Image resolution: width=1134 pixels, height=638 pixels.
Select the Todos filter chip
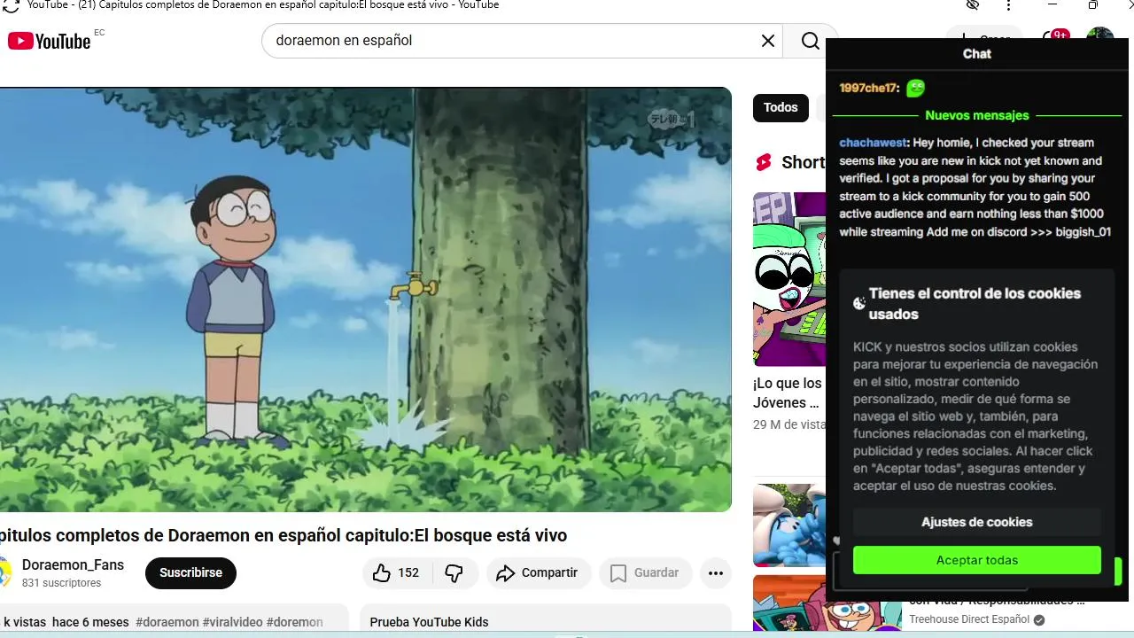coord(781,107)
